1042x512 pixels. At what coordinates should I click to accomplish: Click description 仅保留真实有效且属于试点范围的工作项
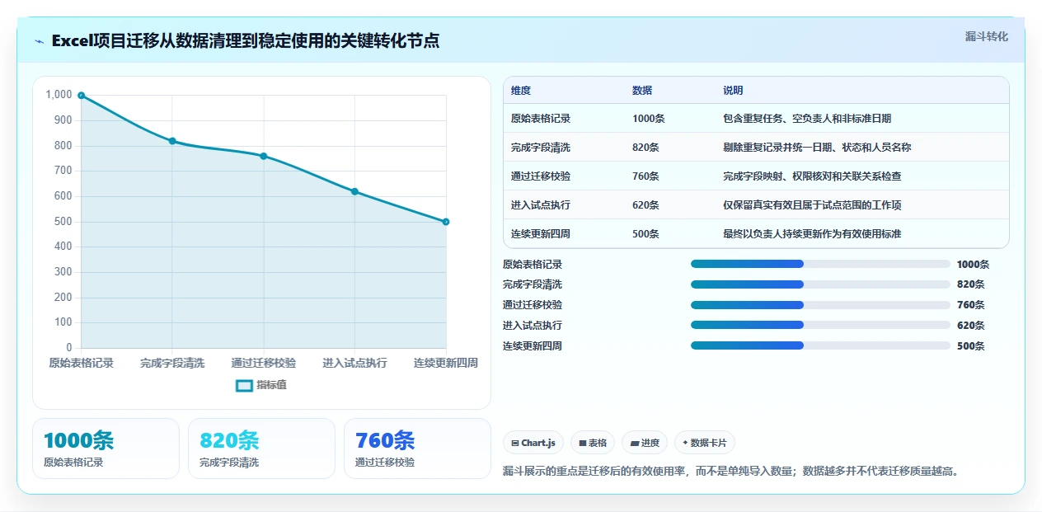(x=812, y=205)
